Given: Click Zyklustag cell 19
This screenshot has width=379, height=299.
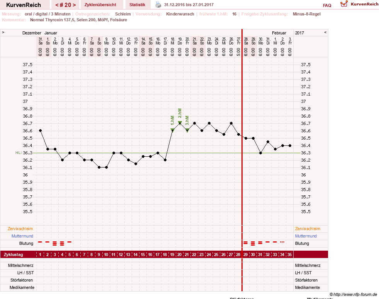Looking at the screenshot, I should (172, 255).
